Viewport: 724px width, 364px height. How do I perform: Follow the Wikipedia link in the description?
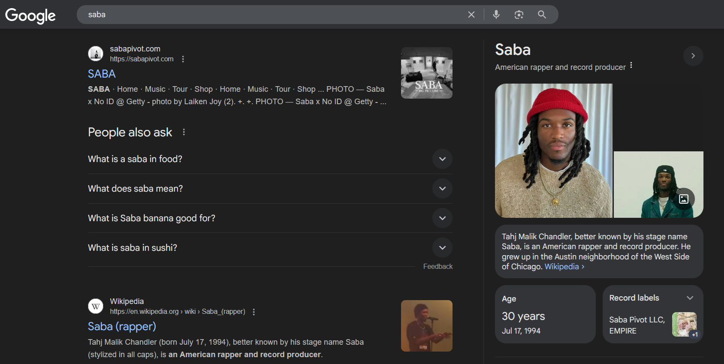coord(564,267)
